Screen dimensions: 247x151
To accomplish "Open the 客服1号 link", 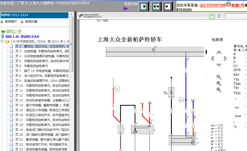I will pos(238,5).
